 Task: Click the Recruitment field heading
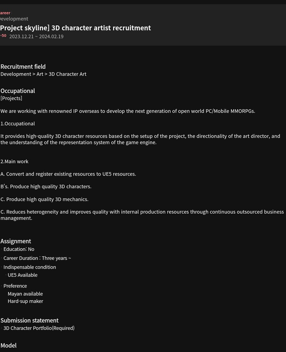point(23,67)
